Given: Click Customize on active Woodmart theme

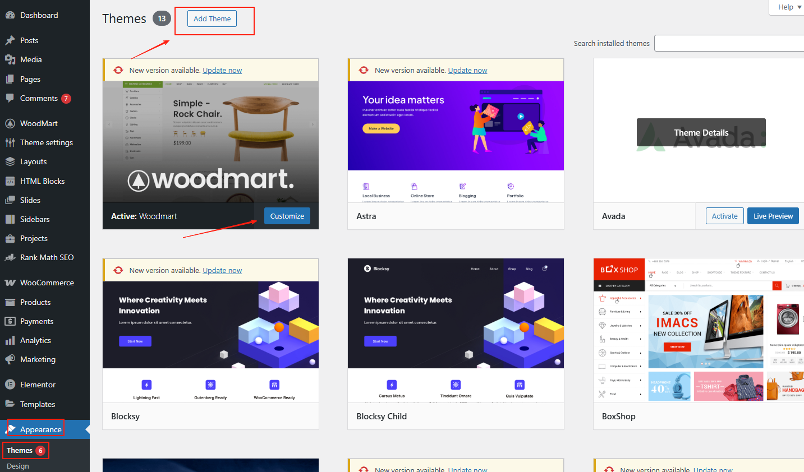Looking at the screenshot, I should pyautogui.click(x=287, y=216).
